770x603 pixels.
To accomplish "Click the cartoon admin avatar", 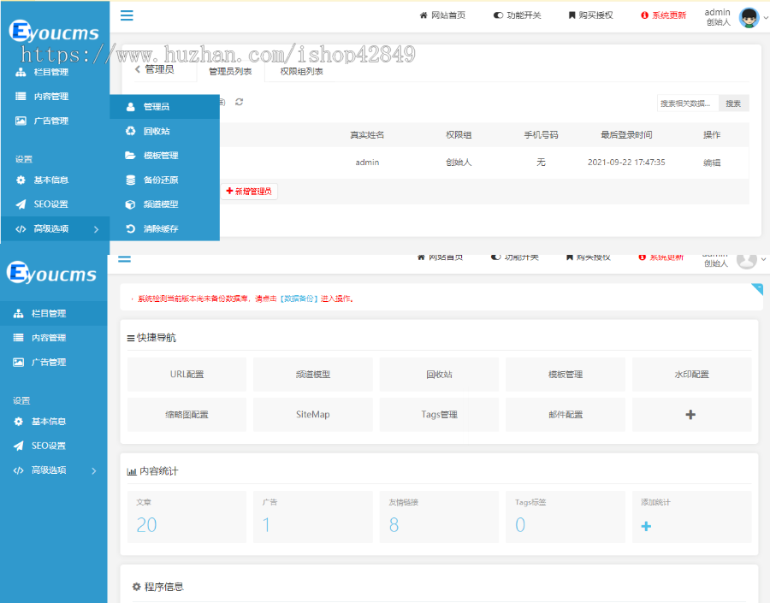I will [x=749, y=18].
